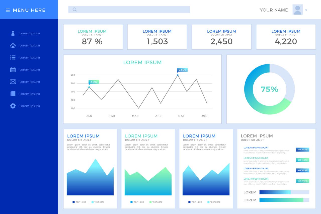Click the teal 2,500 chart tooltip
321x214 pixels.
pos(94,82)
